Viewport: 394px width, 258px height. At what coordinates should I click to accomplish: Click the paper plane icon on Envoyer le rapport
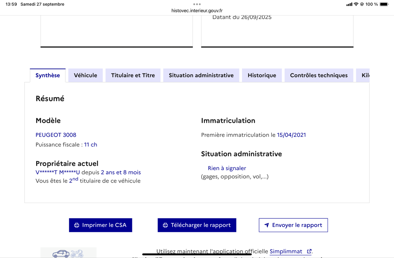[267, 225]
